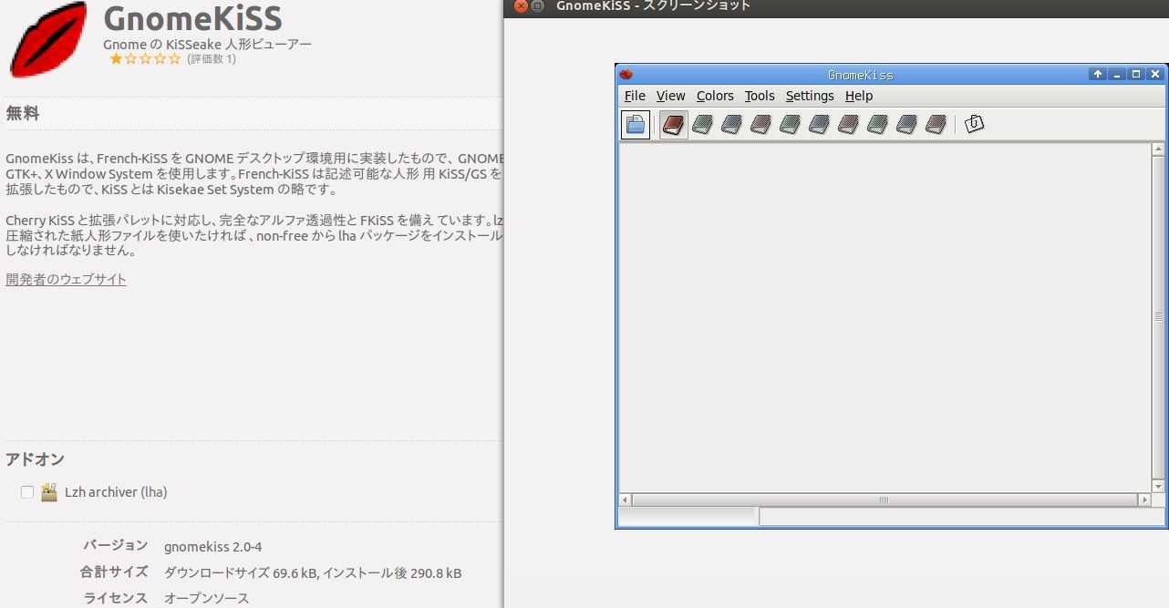Select the tenth, last book set icon
The height and width of the screenshot is (608, 1169).
(x=936, y=124)
